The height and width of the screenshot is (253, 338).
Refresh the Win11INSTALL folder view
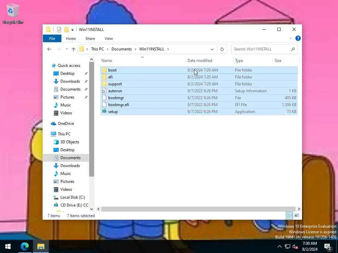click(222, 49)
